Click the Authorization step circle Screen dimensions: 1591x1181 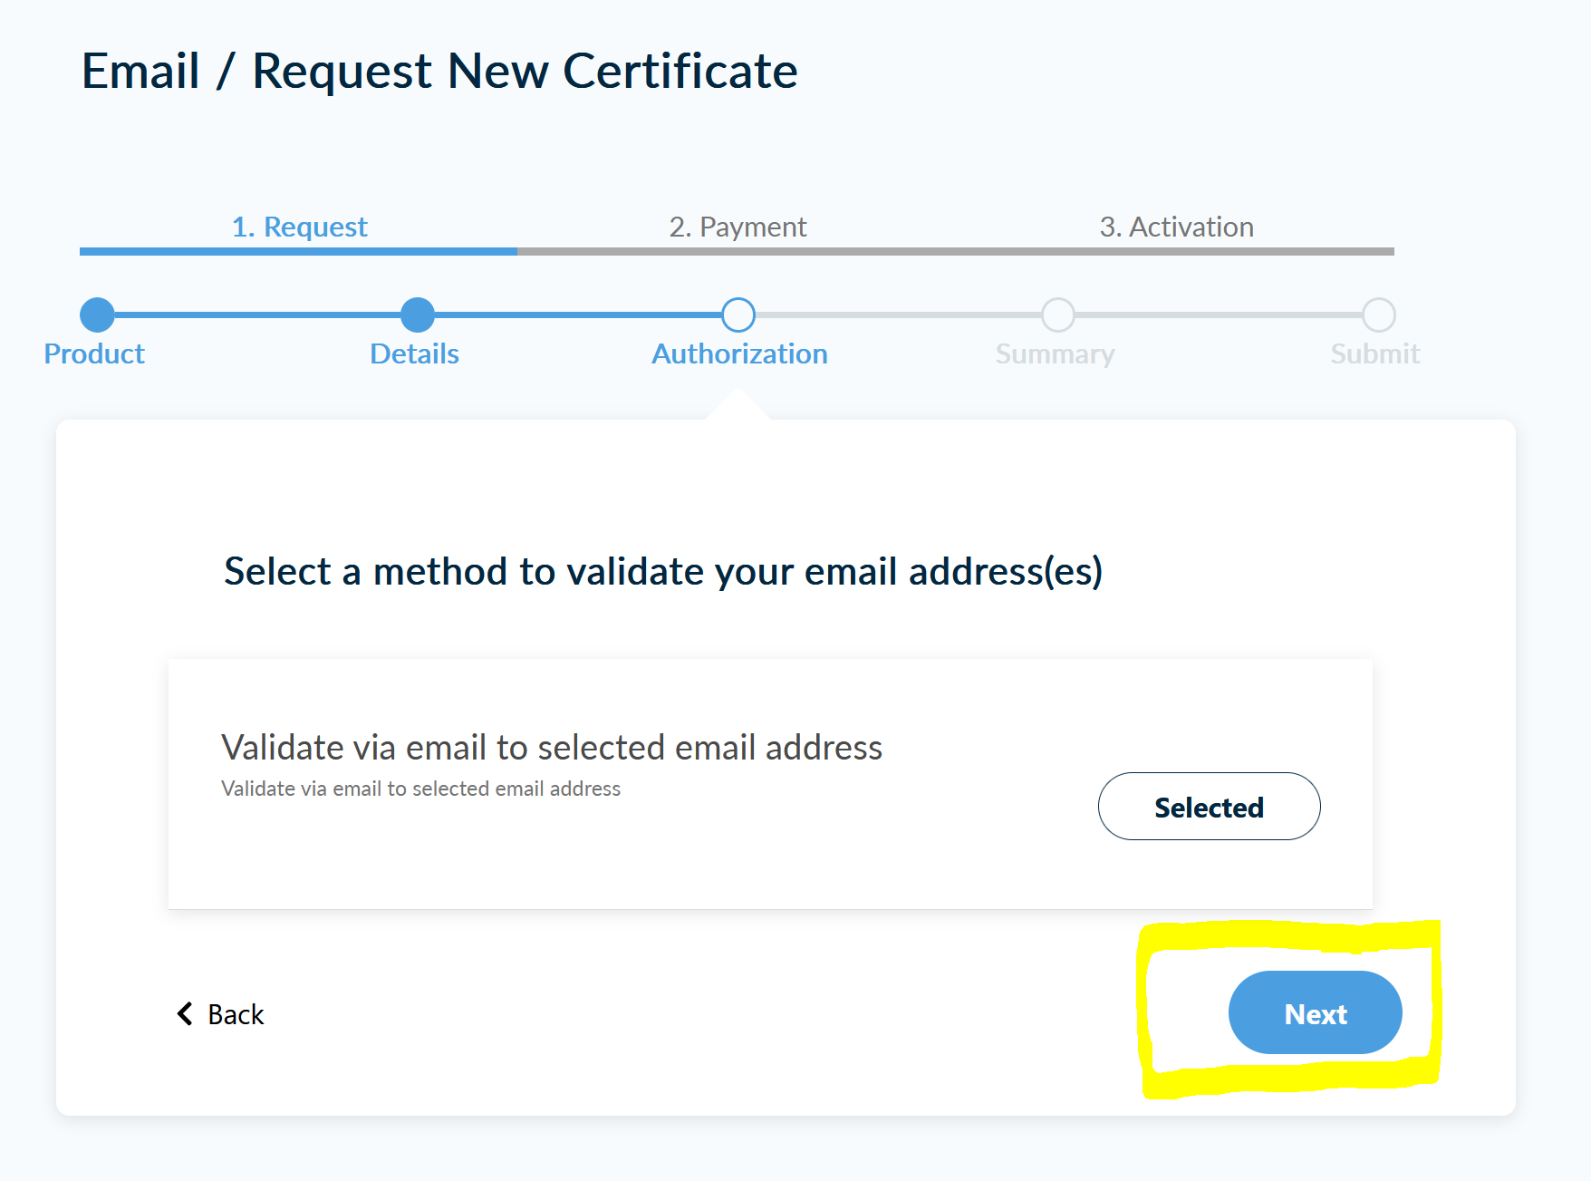coord(738,315)
